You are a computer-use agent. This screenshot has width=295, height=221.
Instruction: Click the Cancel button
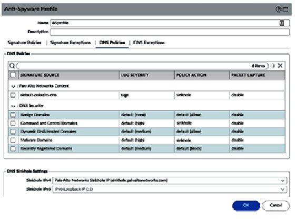click(276, 205)
